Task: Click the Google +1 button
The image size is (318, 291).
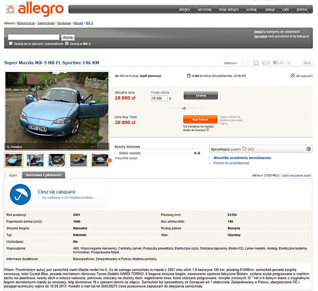Action: [x=266, y=63]
